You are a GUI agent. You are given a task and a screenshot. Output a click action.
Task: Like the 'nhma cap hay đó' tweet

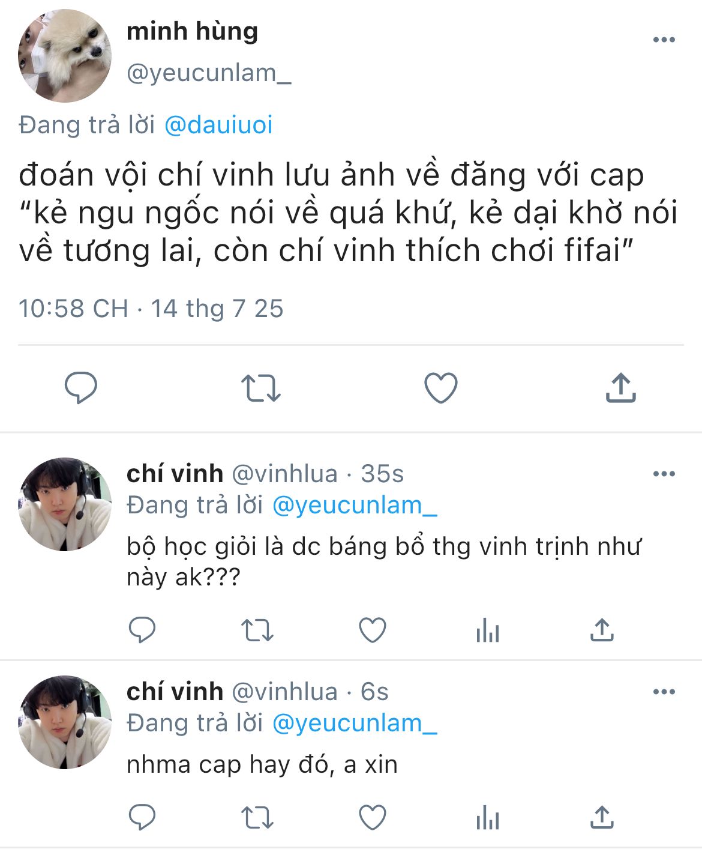click(x=372, y=817)
